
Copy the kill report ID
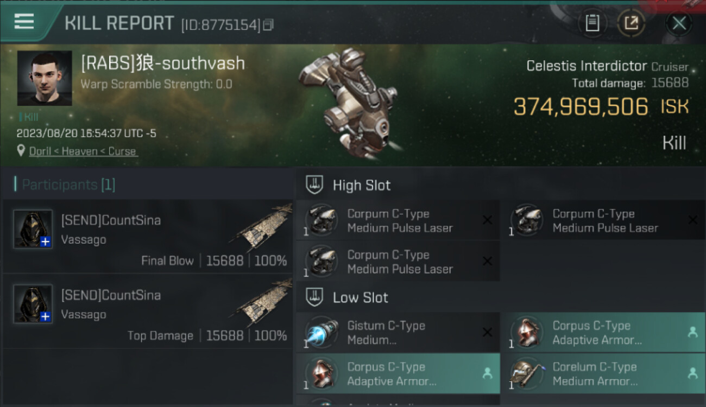[268, 25]
